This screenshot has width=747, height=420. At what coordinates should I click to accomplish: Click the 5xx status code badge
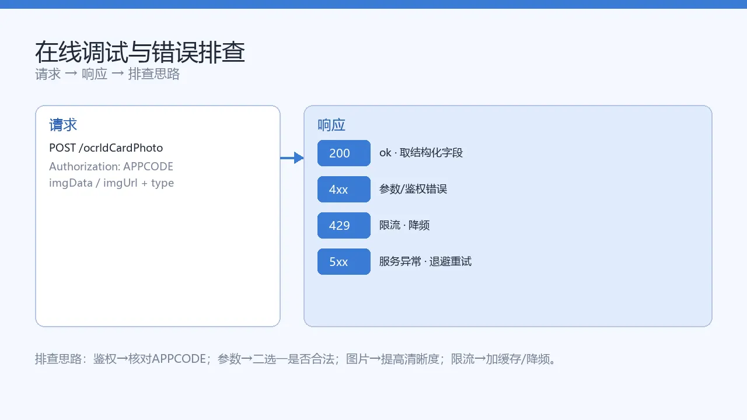pos(344,261)
